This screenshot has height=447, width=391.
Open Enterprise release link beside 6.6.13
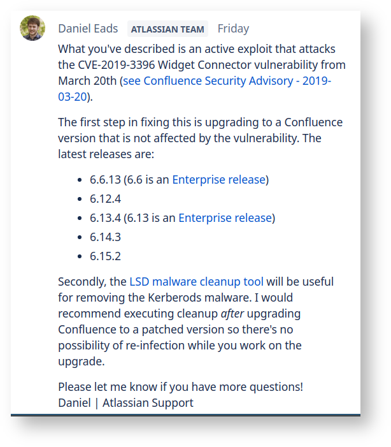tap(218, 180)
